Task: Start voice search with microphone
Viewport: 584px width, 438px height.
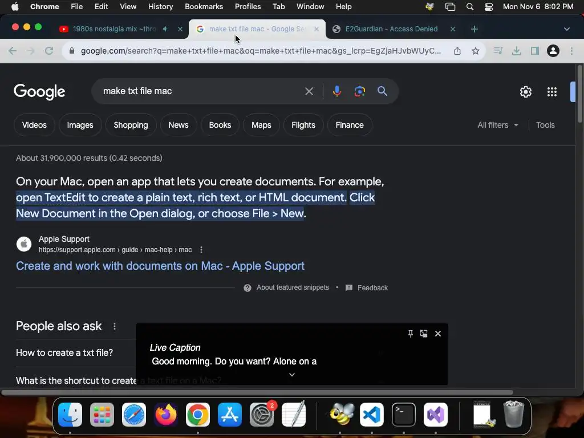Action: coord(336,91)
